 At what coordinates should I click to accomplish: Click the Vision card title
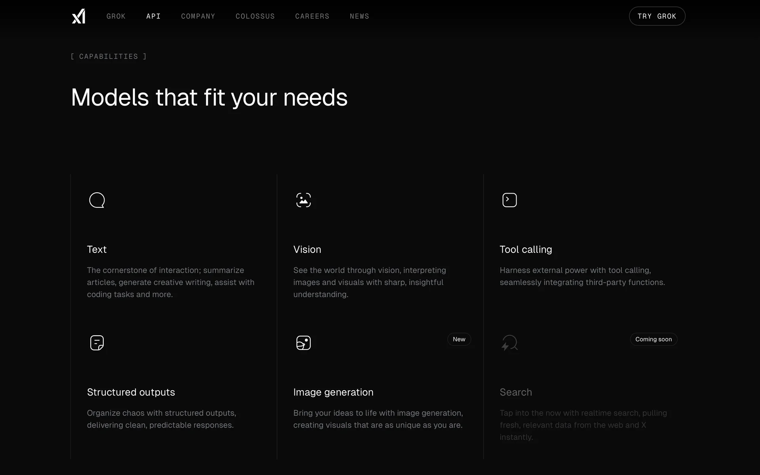click(x=307, y=249)
